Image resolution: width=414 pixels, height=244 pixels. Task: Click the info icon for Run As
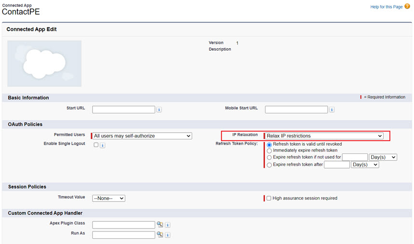click(x=168, y=235)
